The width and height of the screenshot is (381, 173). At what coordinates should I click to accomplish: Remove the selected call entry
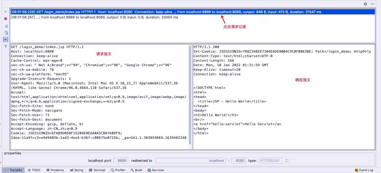pyautogui.click(x=6, y=26)
